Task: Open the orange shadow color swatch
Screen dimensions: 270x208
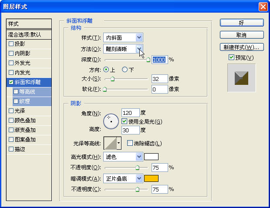Action: coord(151,178)
